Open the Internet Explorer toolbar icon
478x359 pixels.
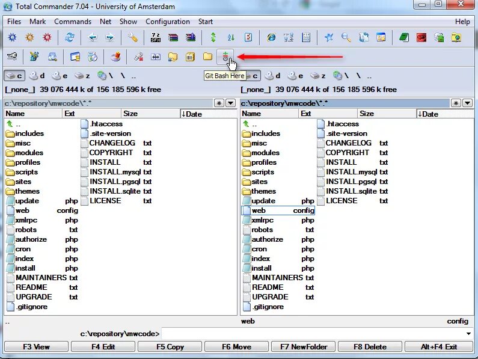(x=271, y=37)
